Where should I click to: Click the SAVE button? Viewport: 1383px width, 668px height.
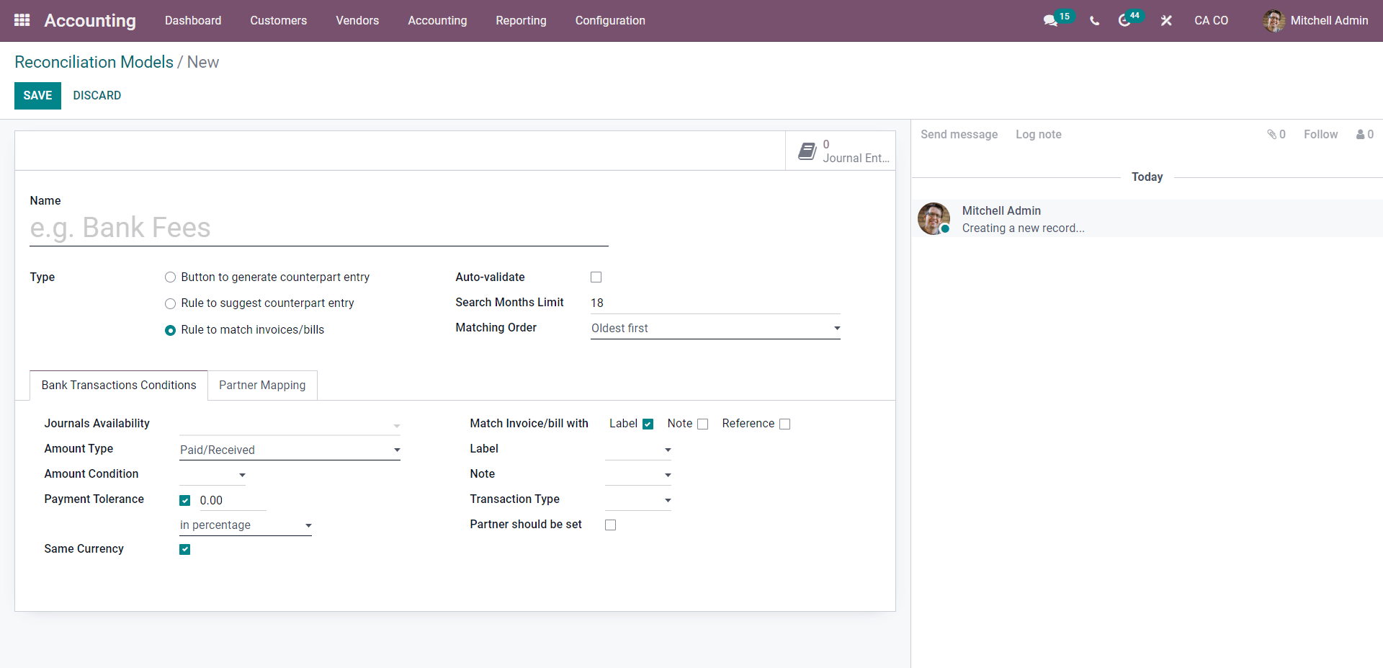click(37, 95)
